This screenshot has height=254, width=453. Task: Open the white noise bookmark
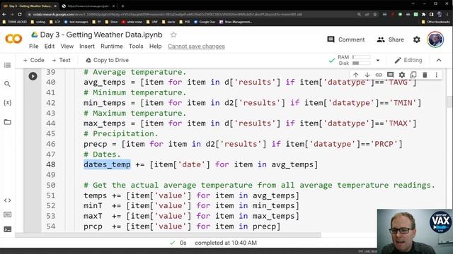(132, 22)
